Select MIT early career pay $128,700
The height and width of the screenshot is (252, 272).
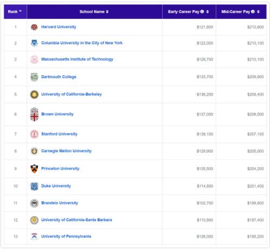pyautogui.click(x=205, y=59)
